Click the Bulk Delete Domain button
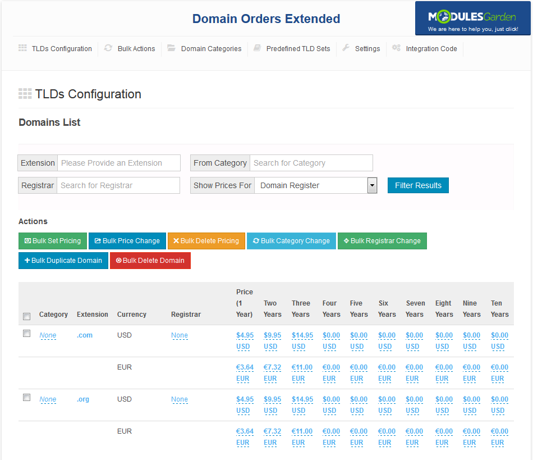533x460 pixels. [150, 261]
